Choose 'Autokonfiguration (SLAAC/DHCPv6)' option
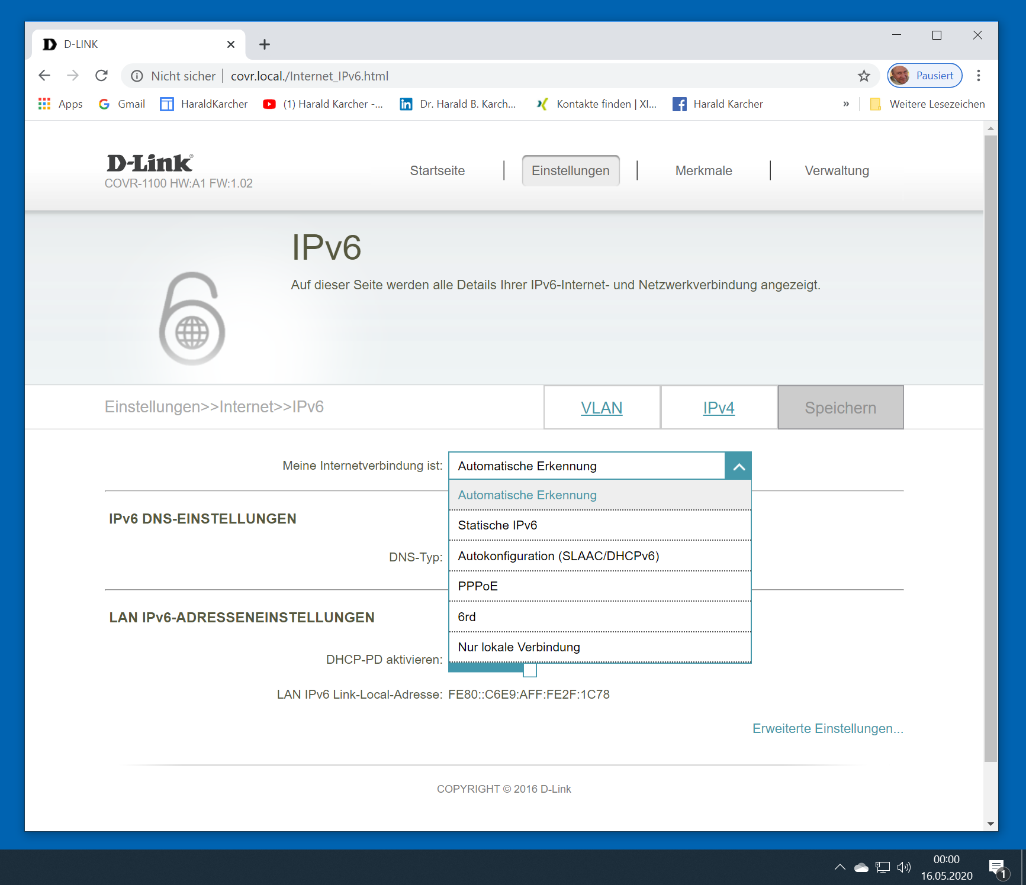 [600, 556]
